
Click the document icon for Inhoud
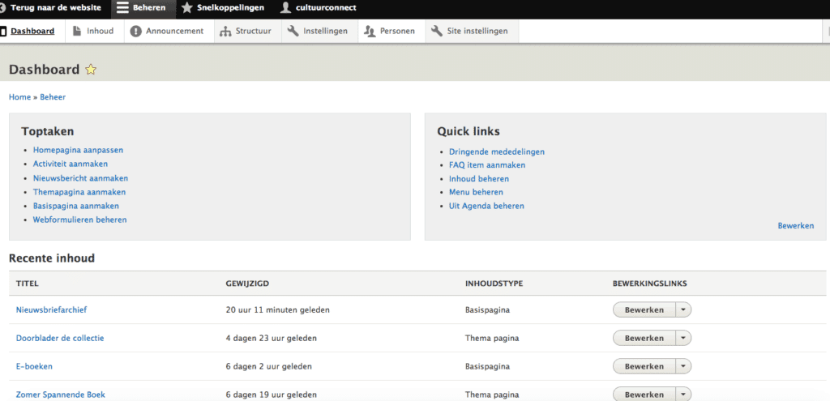[x=77, y=32]
